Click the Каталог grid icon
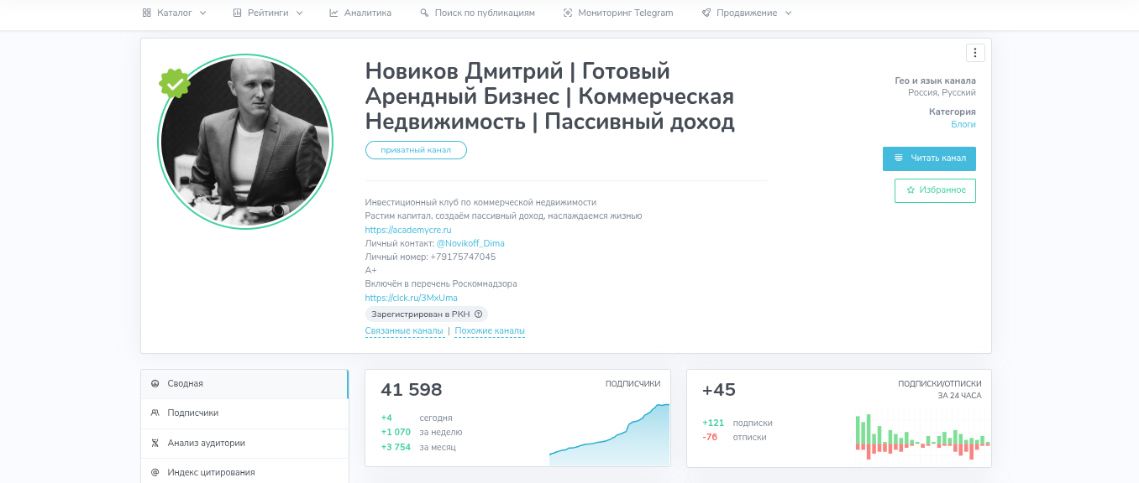 tap(147, 13)
